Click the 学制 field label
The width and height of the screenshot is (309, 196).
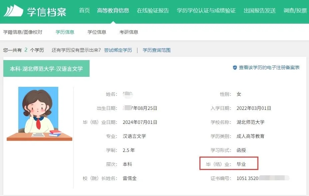pos(112,150)
